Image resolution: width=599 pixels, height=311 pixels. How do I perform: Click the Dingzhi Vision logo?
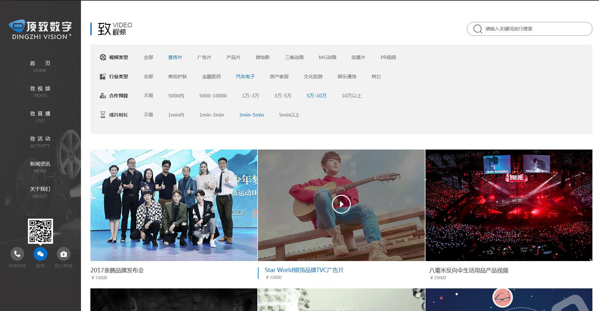[x=40, y=30]
